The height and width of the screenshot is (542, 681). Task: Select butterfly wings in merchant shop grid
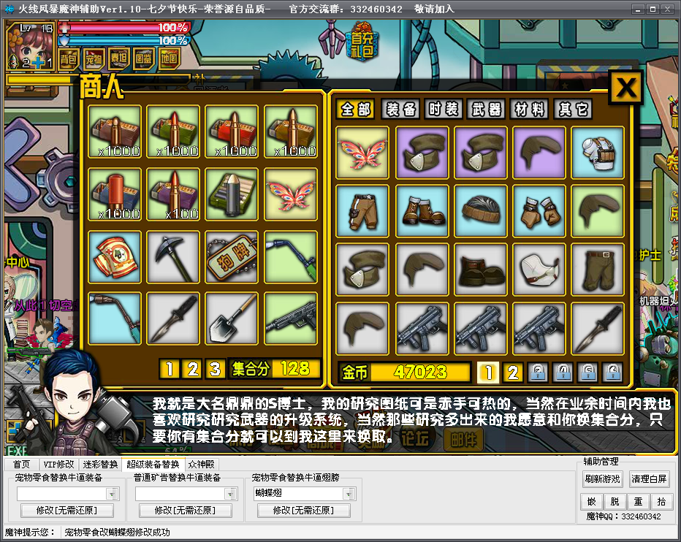point(291,194)
